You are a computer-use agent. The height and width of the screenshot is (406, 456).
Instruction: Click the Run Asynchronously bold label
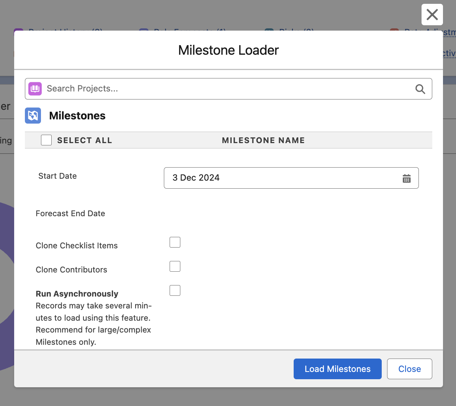(x=77, y=294)
